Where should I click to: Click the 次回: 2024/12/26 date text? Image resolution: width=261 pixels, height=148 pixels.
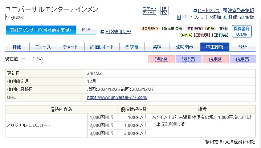point(103,89)
